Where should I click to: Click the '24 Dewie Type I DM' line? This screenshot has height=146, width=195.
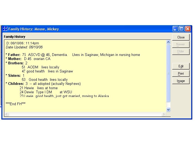(46, 92)
